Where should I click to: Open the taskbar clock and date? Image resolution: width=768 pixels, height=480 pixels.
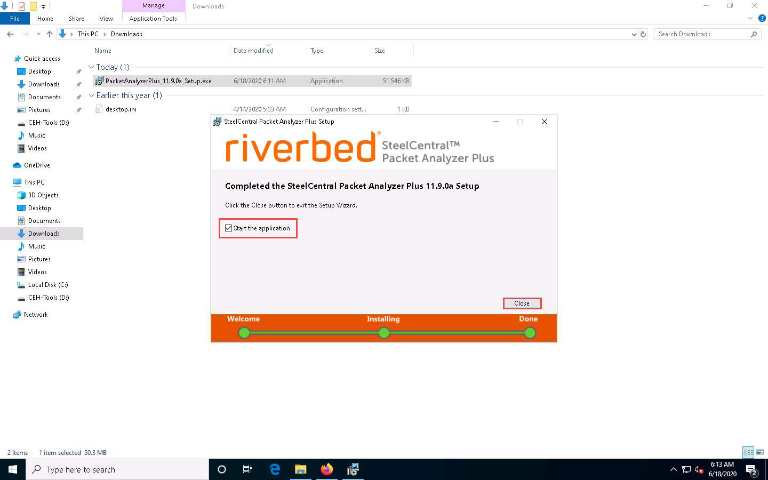tap(722, 469)
